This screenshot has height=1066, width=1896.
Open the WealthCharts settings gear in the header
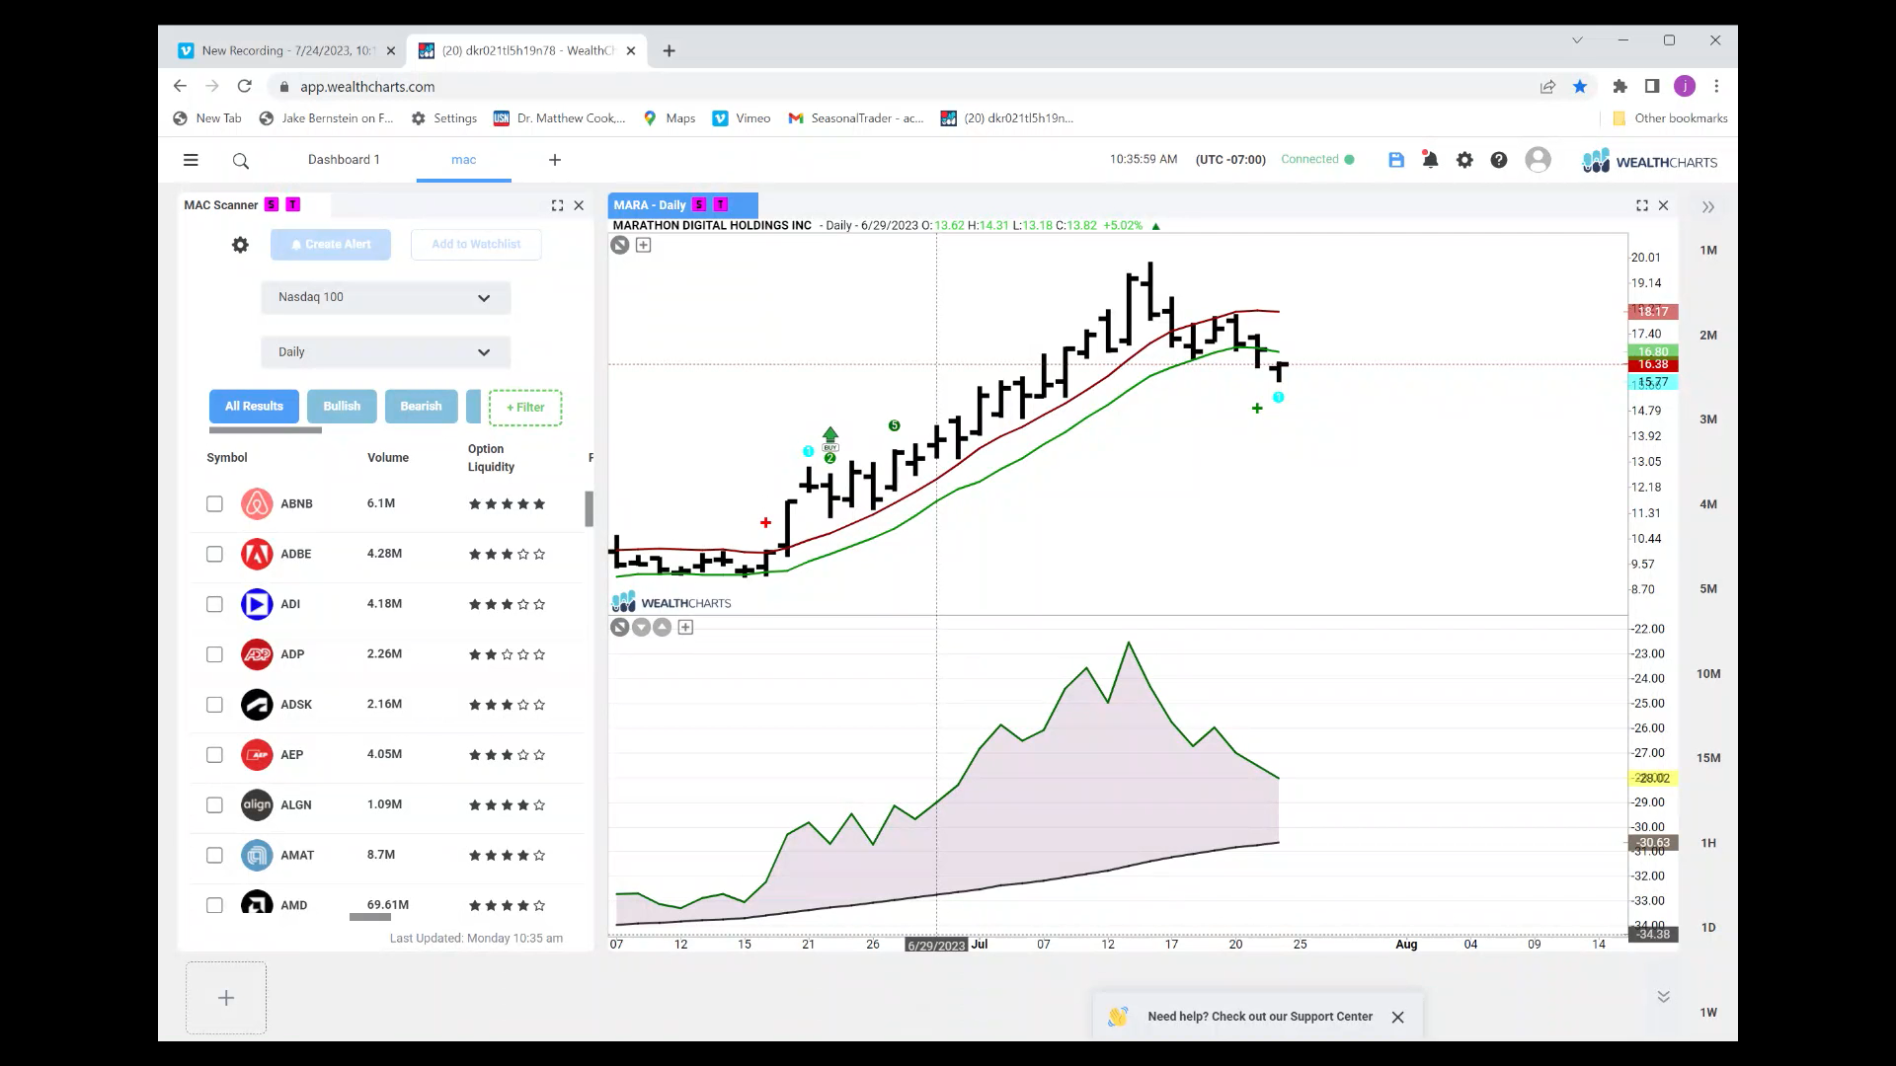pyautogui.click(x=1464, y=160)
